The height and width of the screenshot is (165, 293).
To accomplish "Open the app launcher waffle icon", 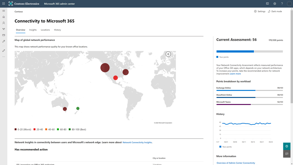I will [x=4, y=4].
